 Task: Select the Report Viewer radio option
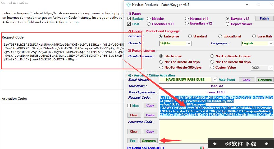(227, 24)
